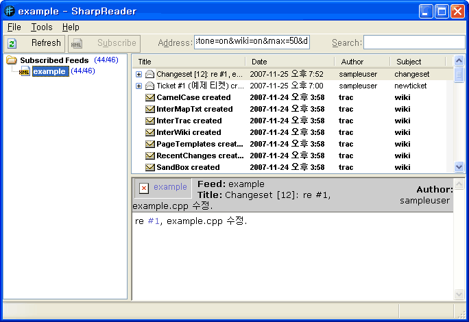Expand the Changeset [12] thread row
Viewport: 469px width, 322px height.
(139, 74)
